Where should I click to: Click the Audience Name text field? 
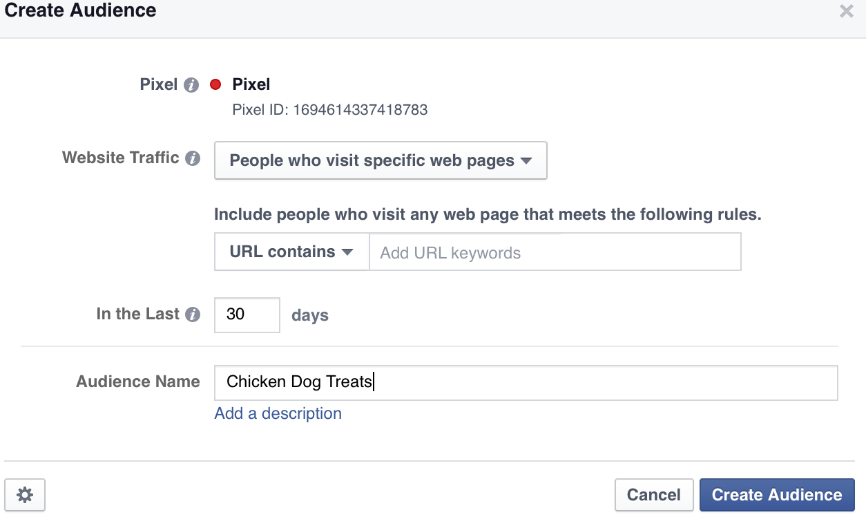tap(526, 383)
